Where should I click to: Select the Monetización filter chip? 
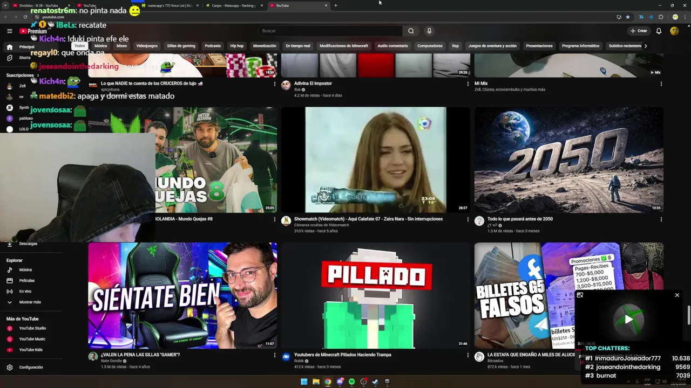click(x=265, y=46)
